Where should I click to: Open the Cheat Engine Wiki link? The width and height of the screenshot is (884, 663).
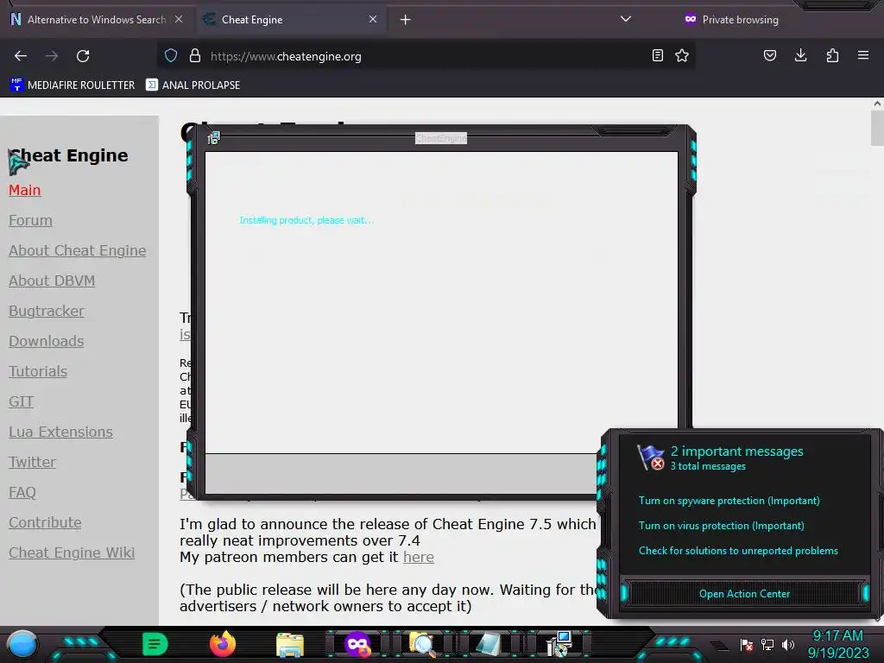(x=72, y=552)
